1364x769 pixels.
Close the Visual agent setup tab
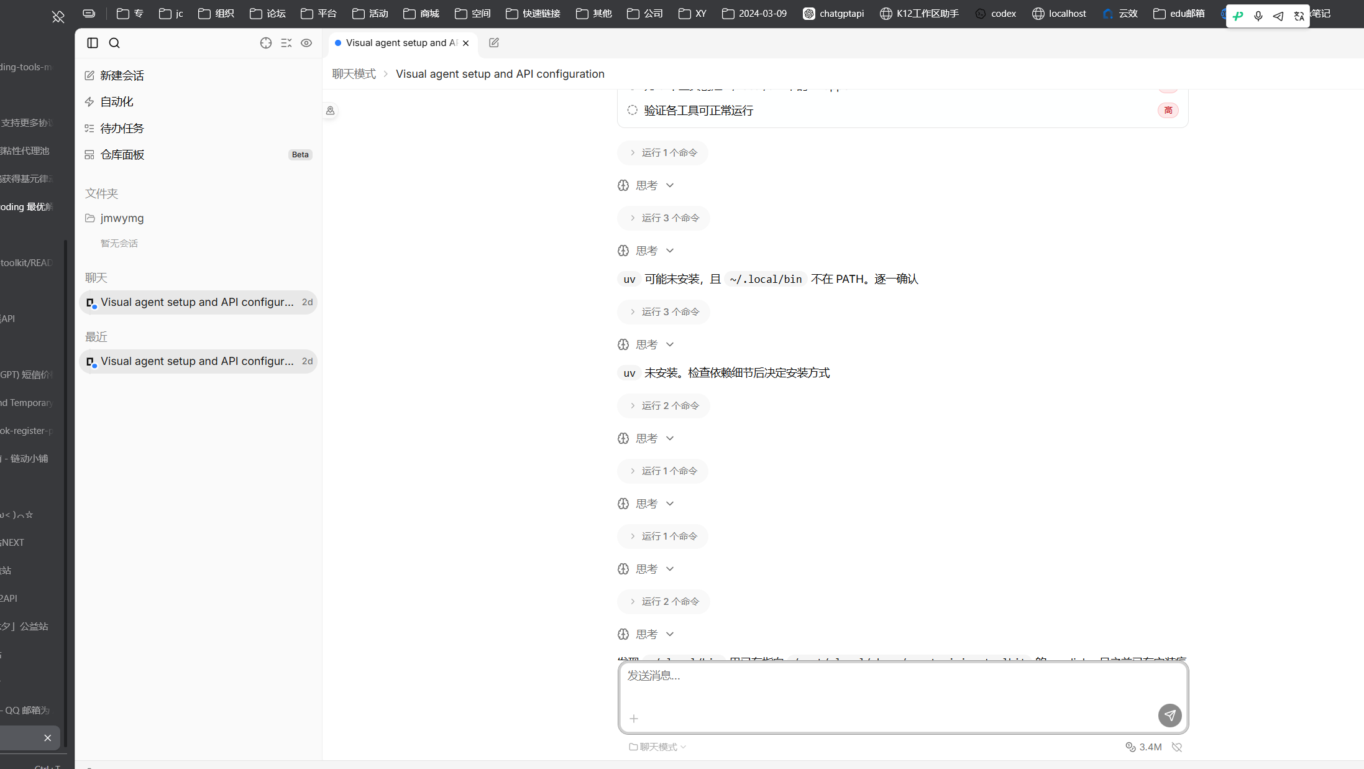point(465,43)
